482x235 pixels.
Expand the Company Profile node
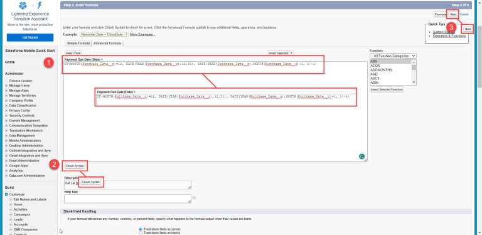point(6,101)
